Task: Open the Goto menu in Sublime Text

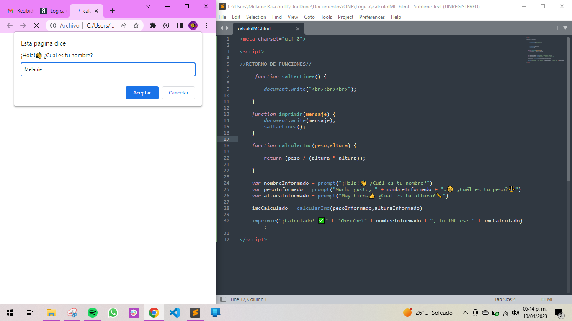Action: click(x=309, y=17)
